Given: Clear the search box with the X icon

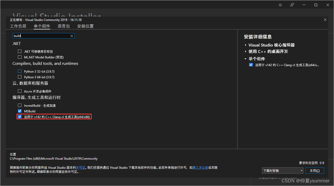Looking at the screenshot, I should point(72,36).
